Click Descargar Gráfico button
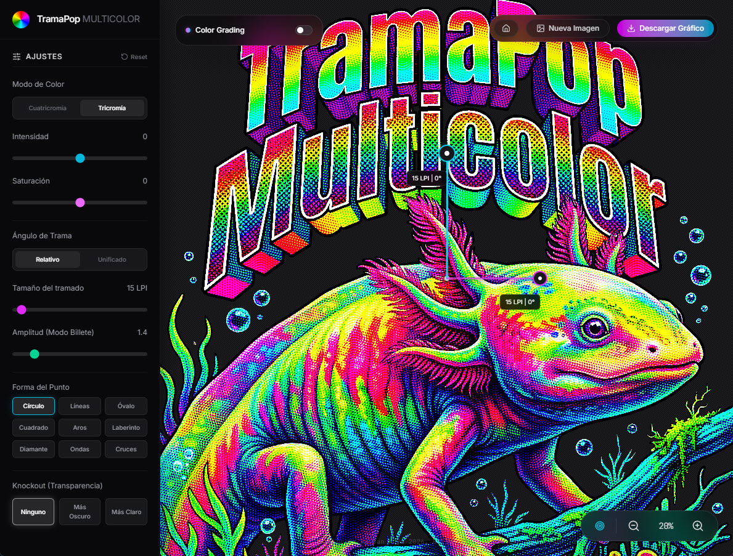Image resolution: width=733 pixels, height=556 pixels. tap(665, 28)
